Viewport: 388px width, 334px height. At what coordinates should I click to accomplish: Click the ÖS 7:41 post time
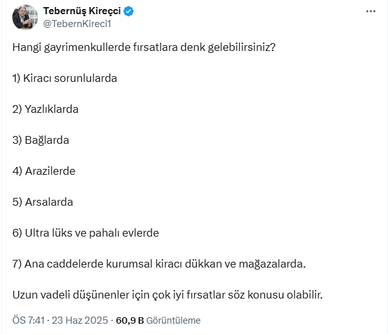point(29,320)
